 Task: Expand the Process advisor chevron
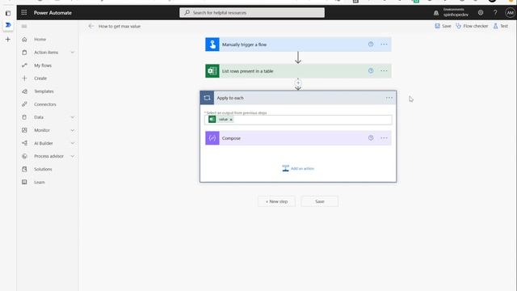72,156
